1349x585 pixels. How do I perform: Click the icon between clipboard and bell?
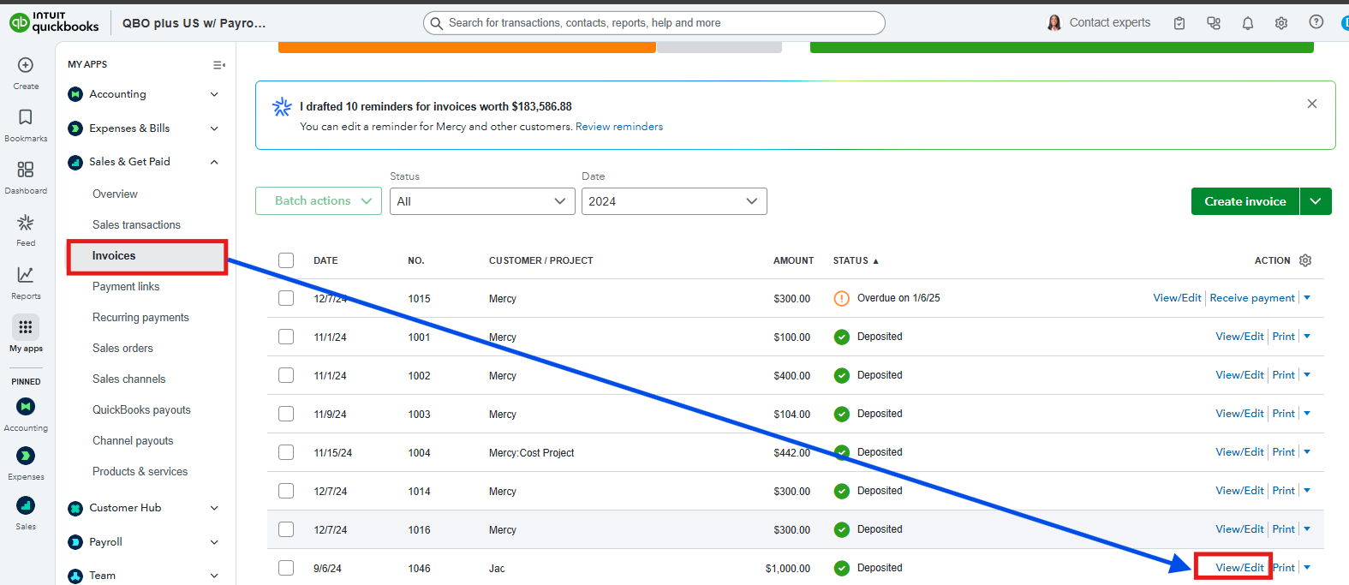pos(1214,23)
